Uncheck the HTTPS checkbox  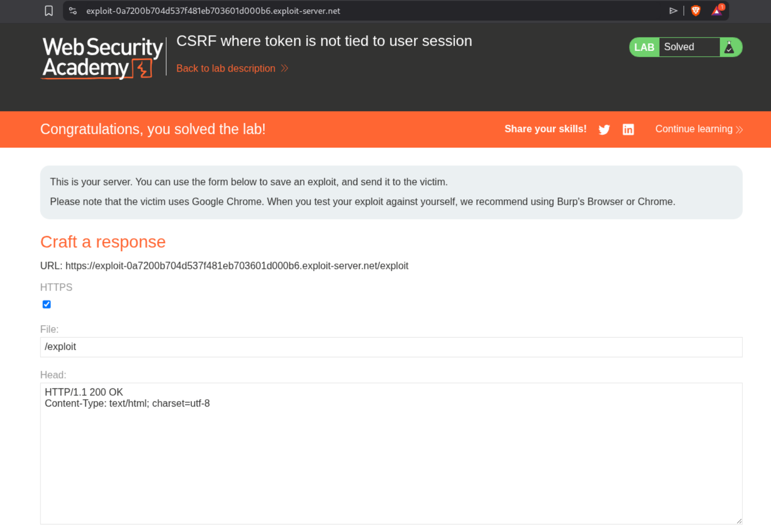point(47,304)
